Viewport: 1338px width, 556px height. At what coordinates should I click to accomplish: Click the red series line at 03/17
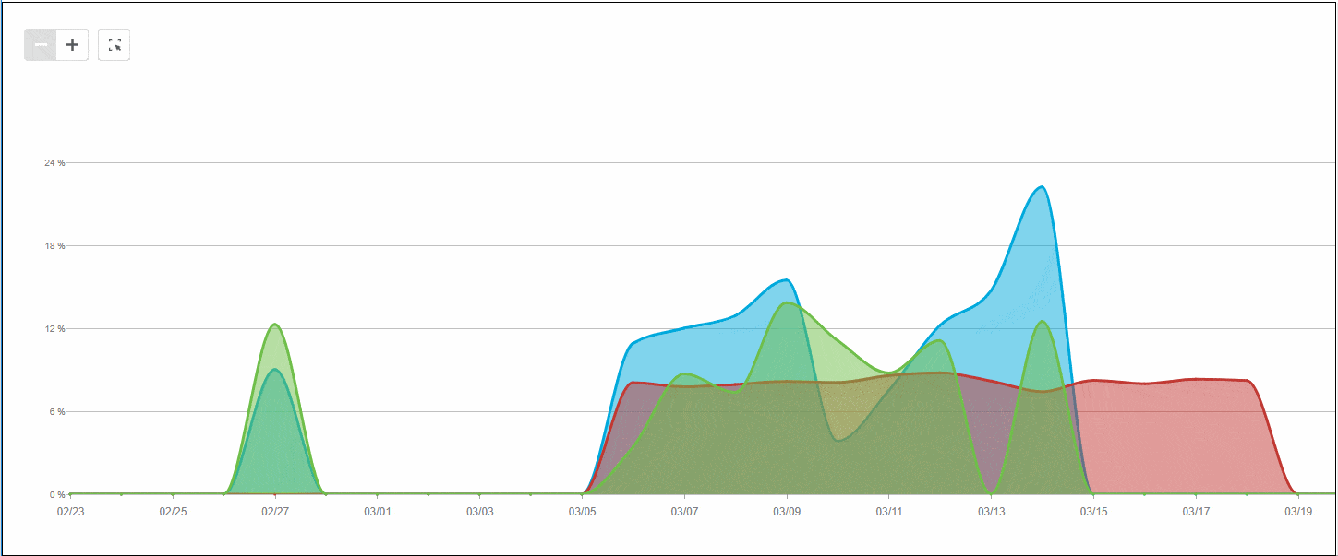tap(1196, 379)
